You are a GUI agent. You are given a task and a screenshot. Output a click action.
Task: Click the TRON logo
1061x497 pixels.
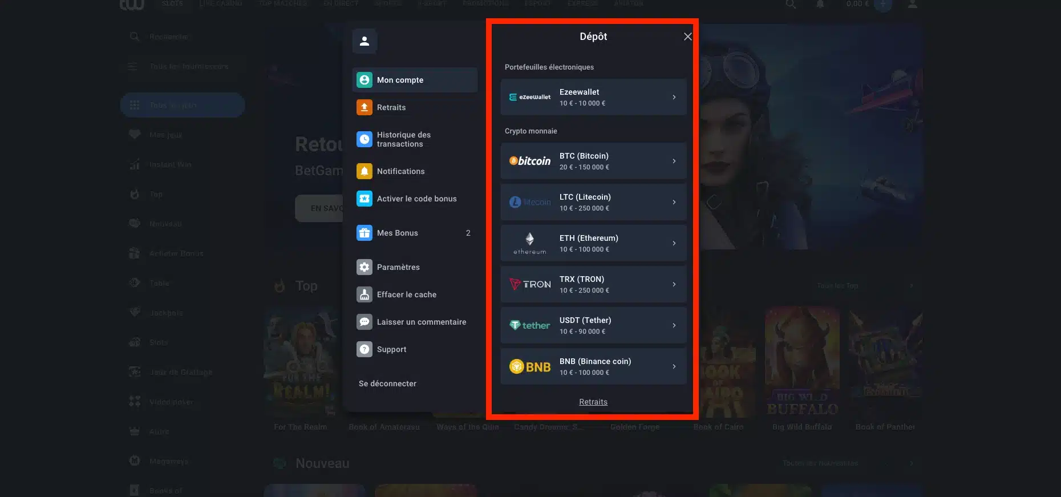click(x=530, y=284)
